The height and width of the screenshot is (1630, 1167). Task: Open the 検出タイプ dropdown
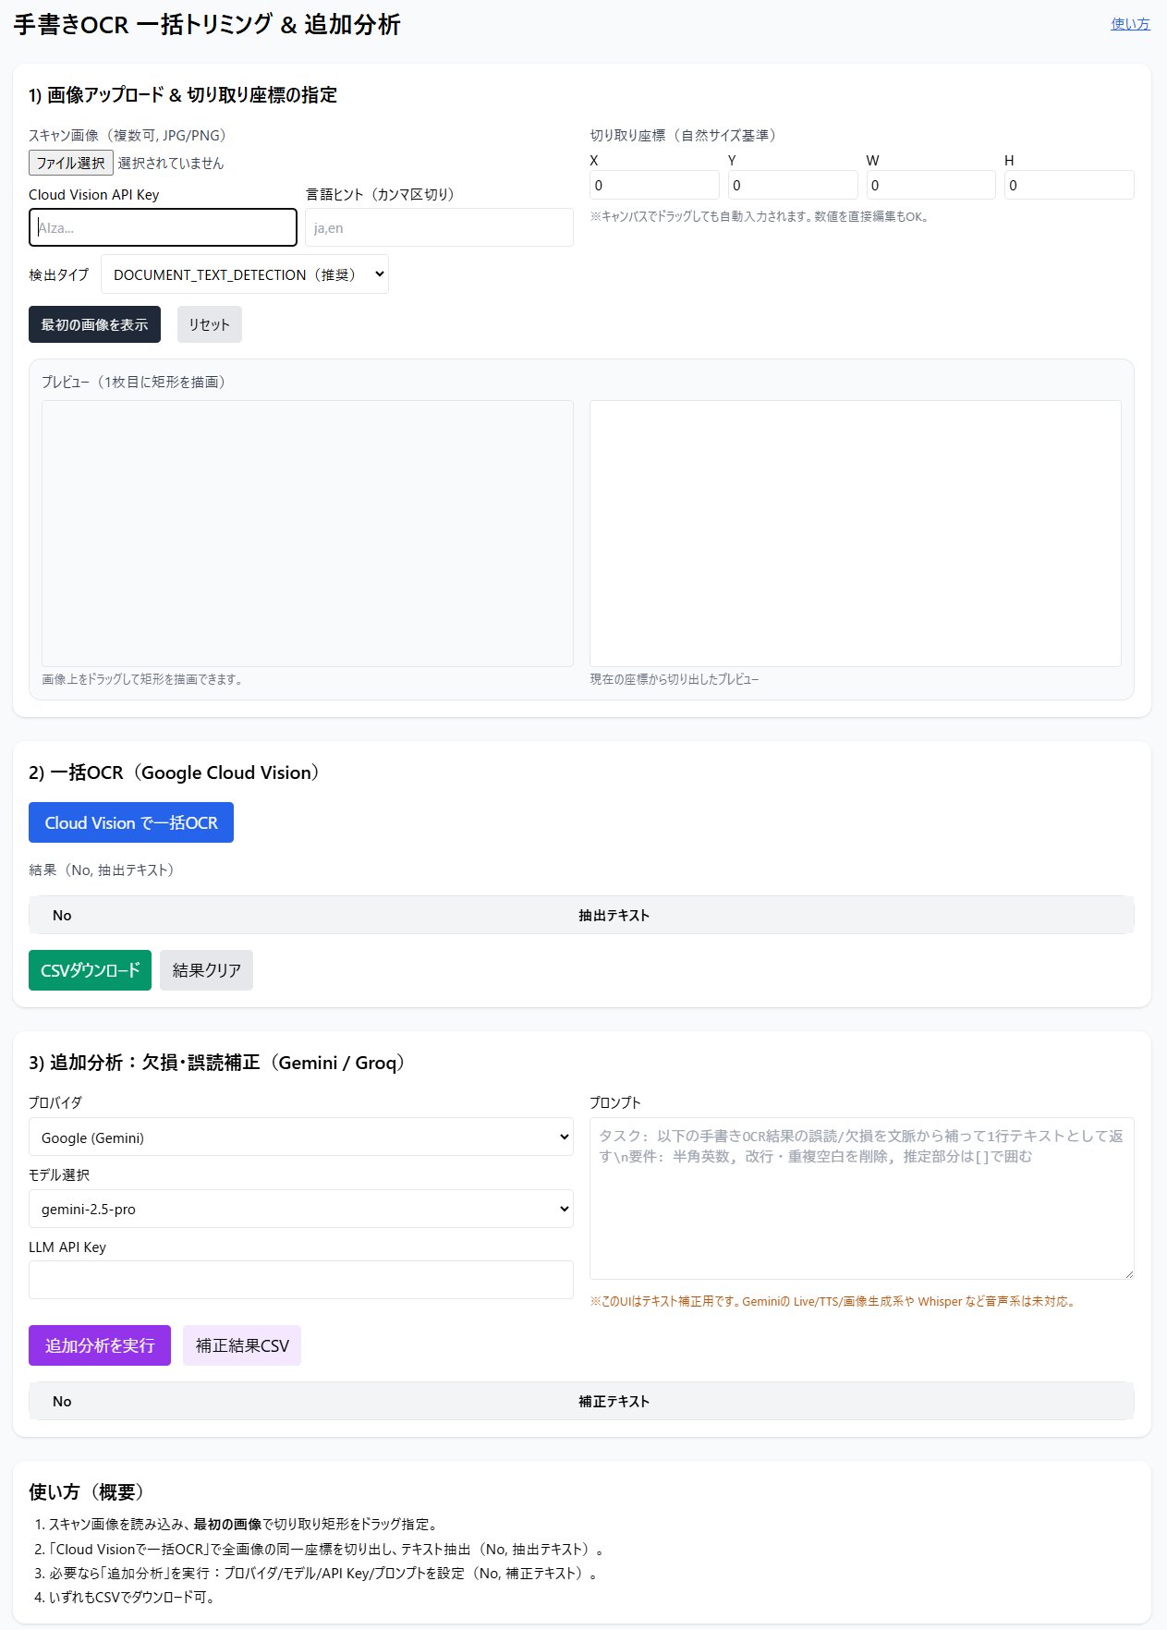coord(245,274)
